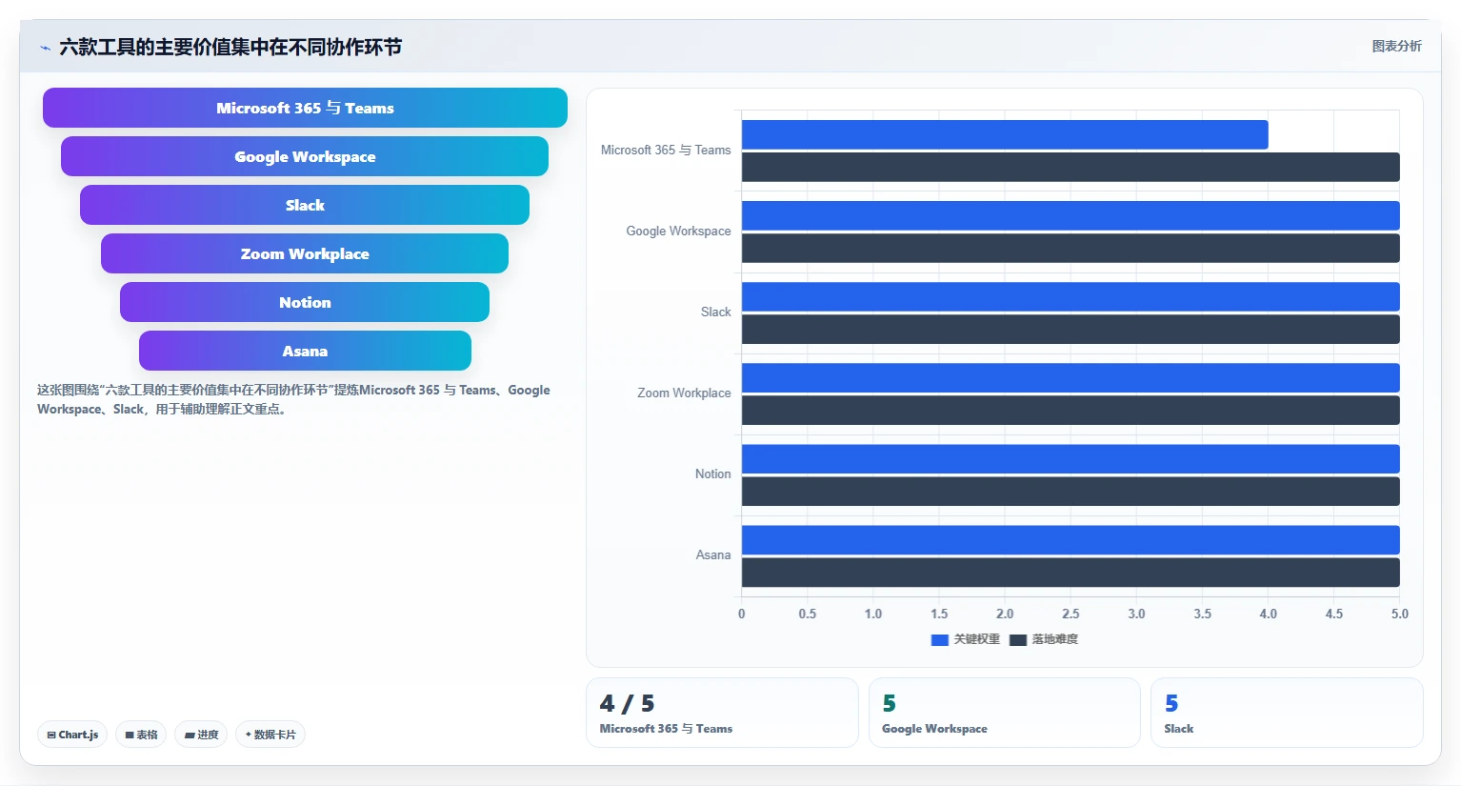1461x786 pixels.
Task: Click the blue bar for Slack
Action: click(1071, 296)
